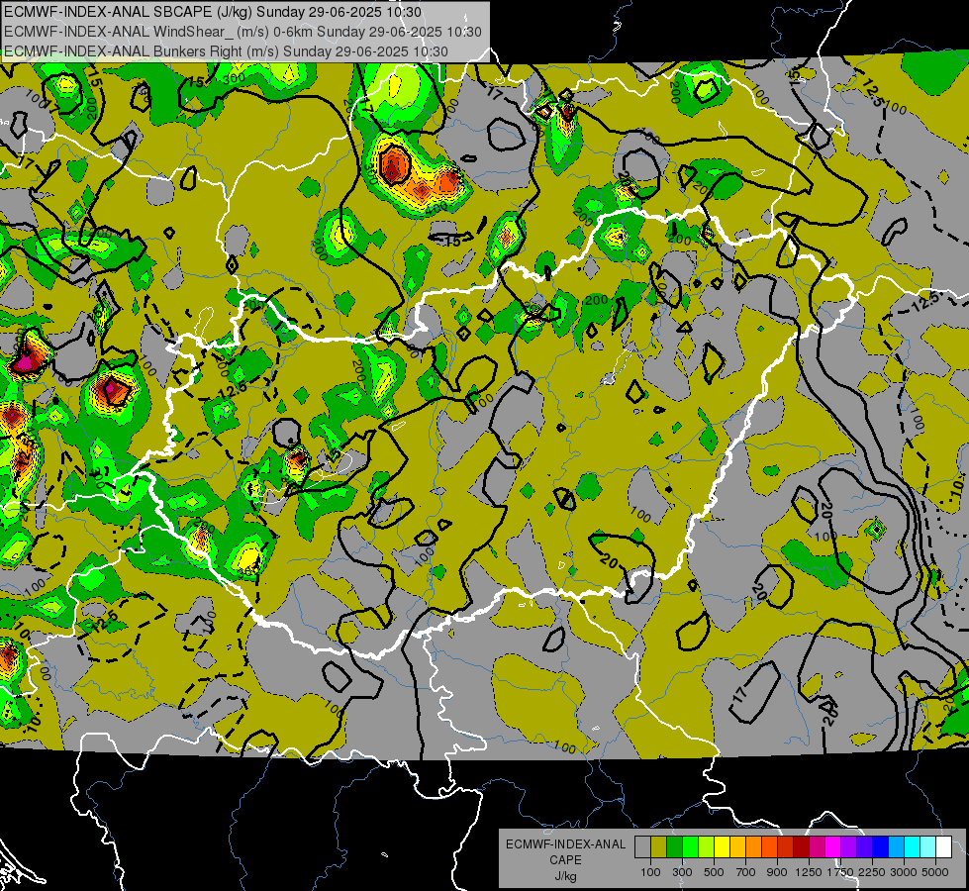Click the 900 legend value label

click(777, 872)
